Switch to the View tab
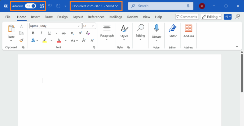The image size is (244, 126). click(146, 17)
